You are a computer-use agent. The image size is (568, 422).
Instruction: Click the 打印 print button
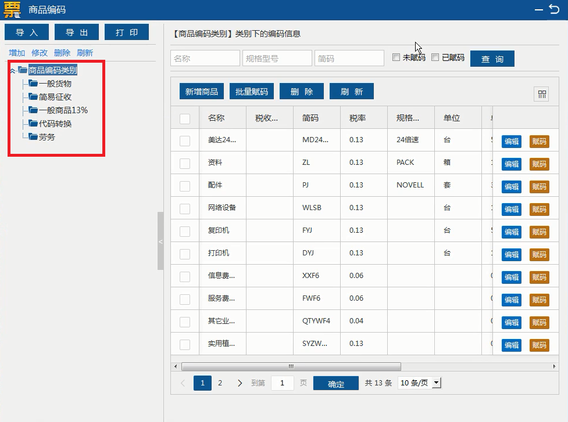click(127, 32)
